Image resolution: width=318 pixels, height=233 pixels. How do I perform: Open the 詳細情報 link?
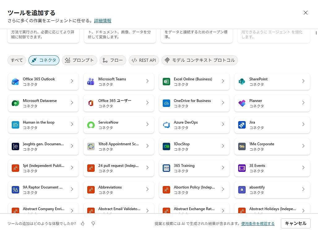tap(103, 21)
